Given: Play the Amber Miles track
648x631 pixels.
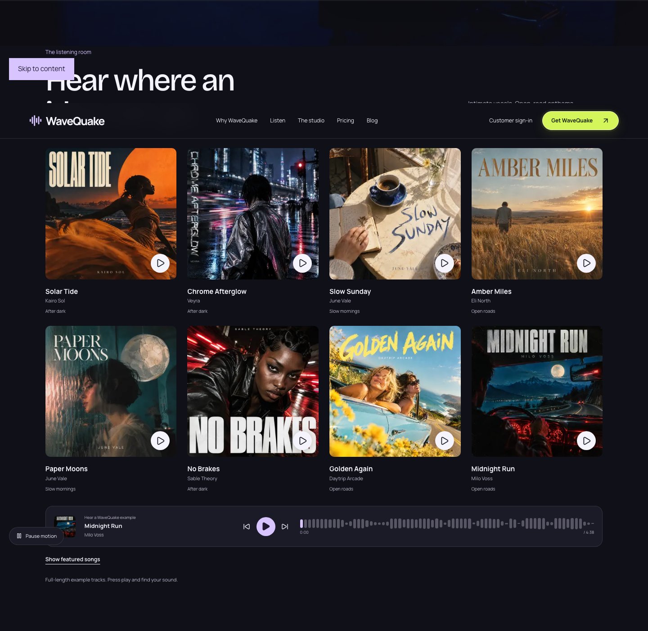Looking at the screenshot, I should (586, 263).
